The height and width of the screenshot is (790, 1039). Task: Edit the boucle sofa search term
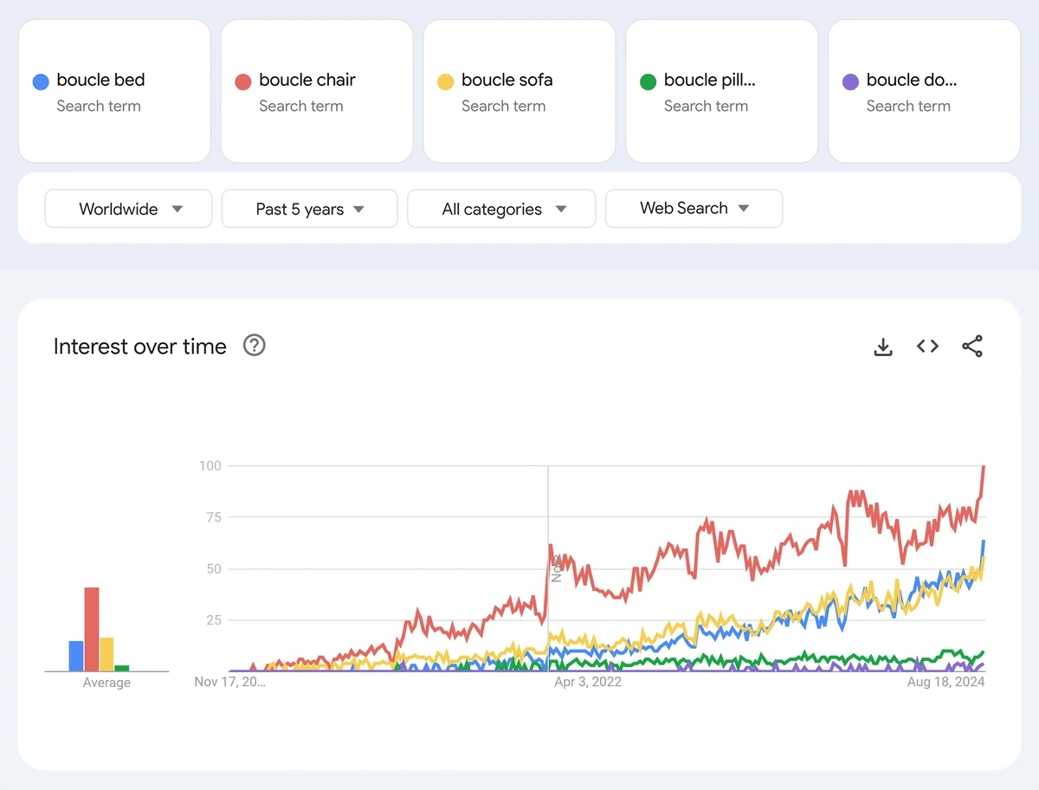[x=519, y=91]
